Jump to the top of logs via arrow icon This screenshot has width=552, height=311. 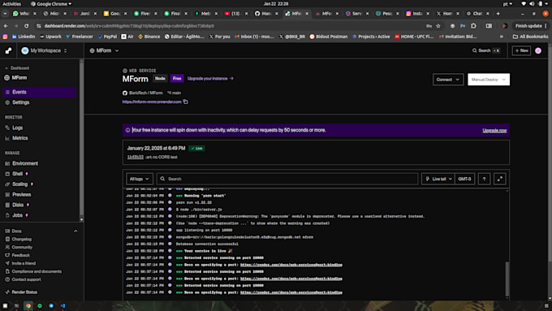click(484, 179)
